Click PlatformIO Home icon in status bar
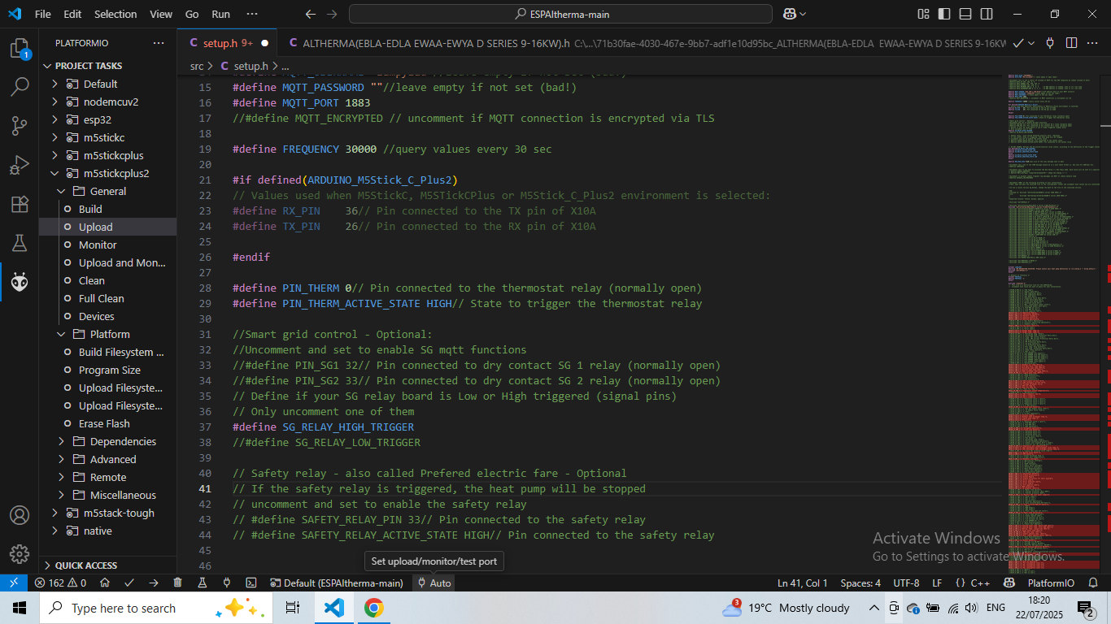The height and width of the screenshot is (624, 1111). pos(105,583)
